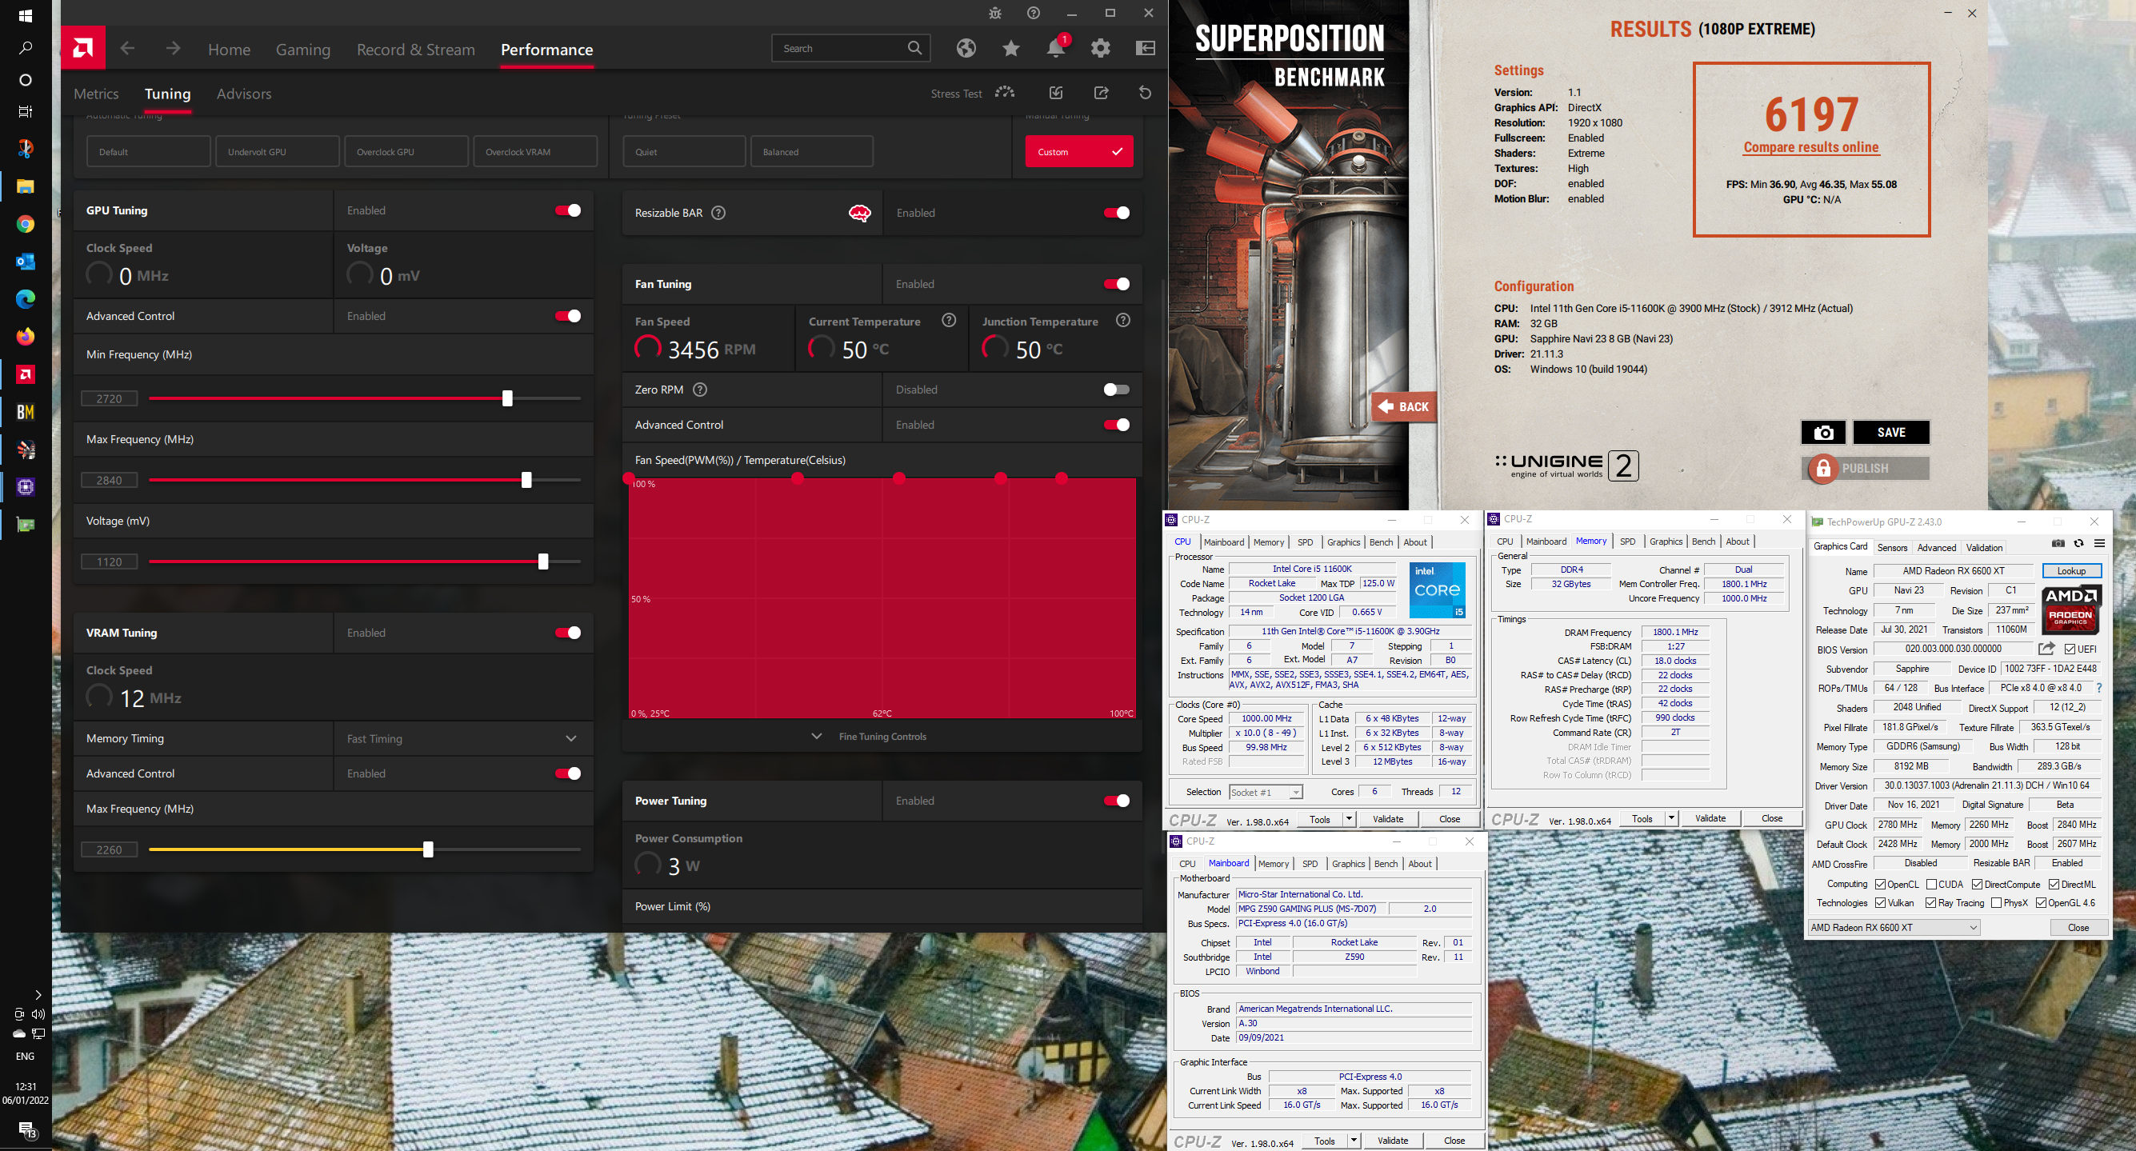Open the favorites star icon
Screen dimensions: 2136x1151
1010,48
